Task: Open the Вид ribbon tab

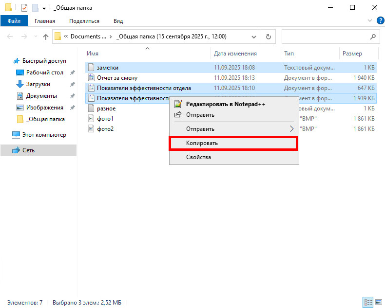Action: (118, 21)
